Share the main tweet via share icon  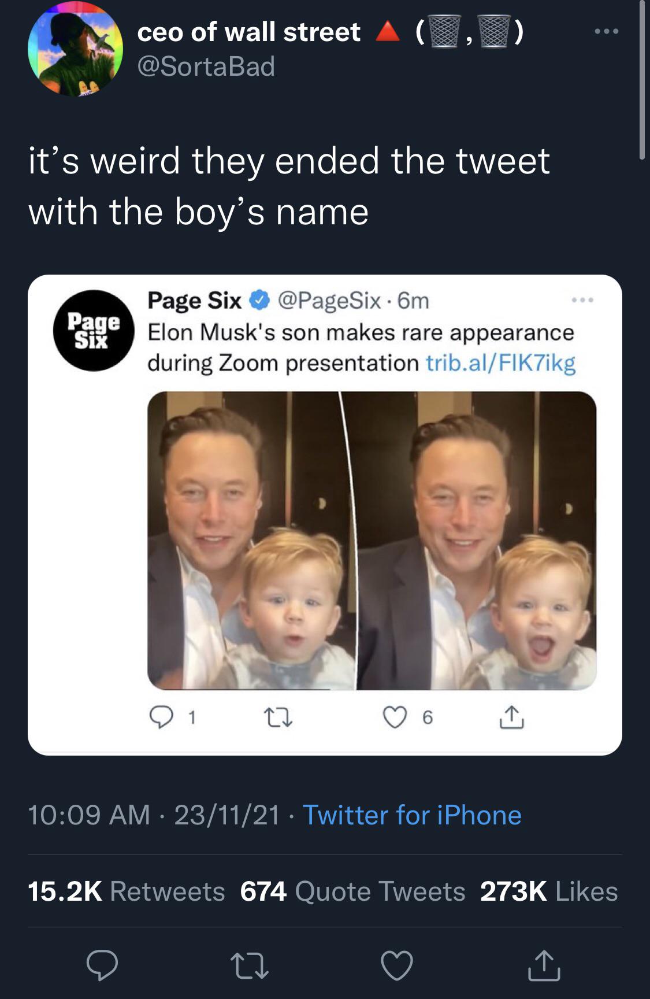(544, 965)
